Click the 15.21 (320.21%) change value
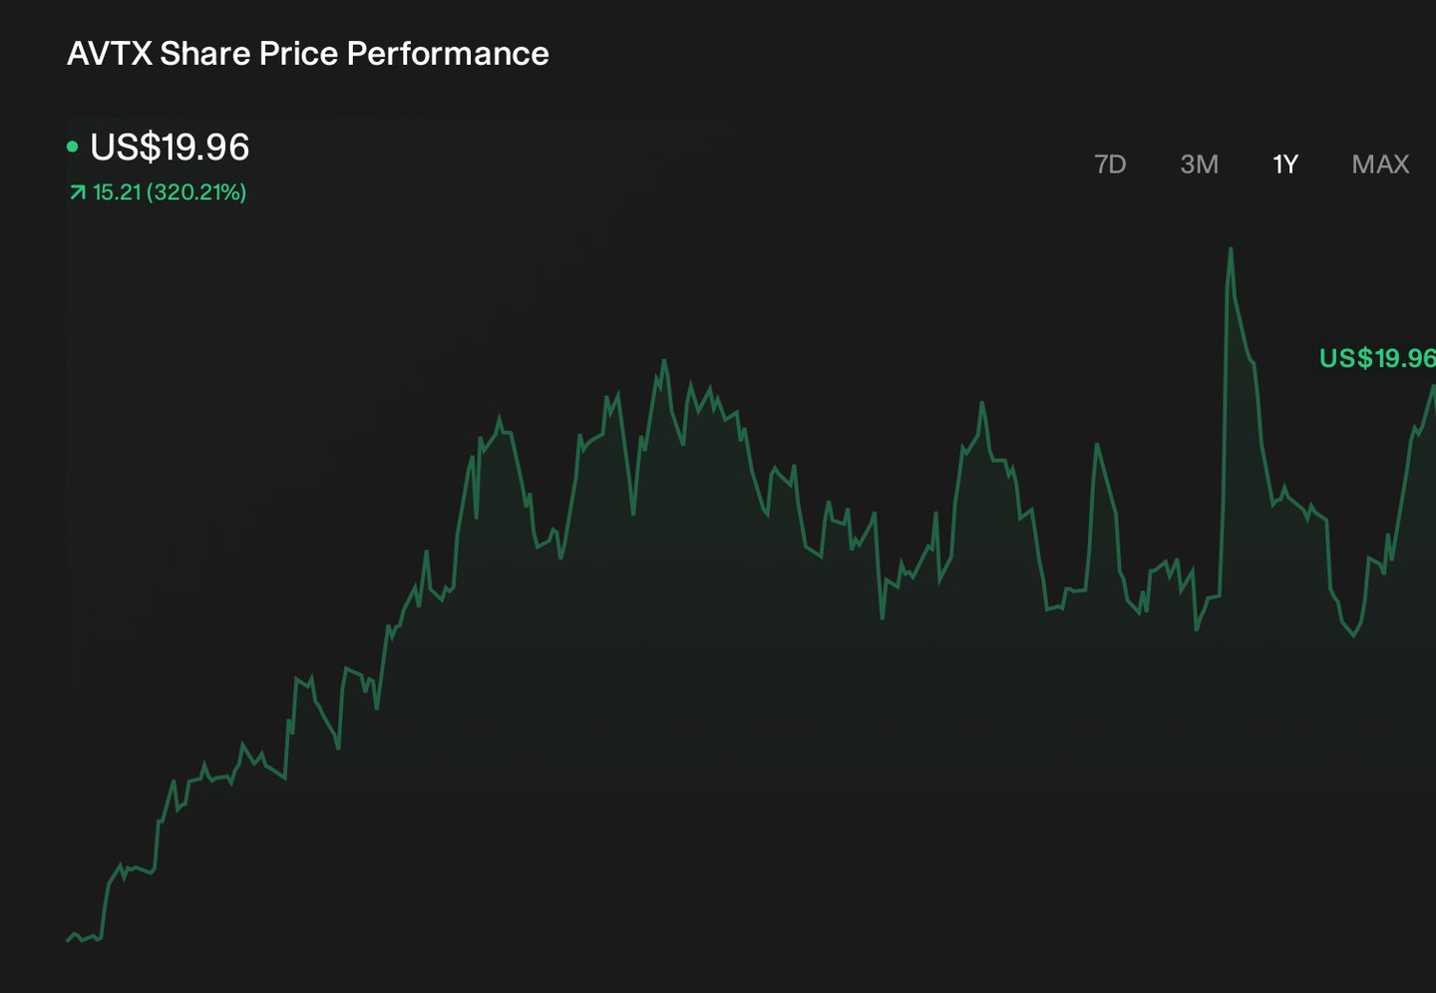This screenshot has width=1436, height=993. 170,192
